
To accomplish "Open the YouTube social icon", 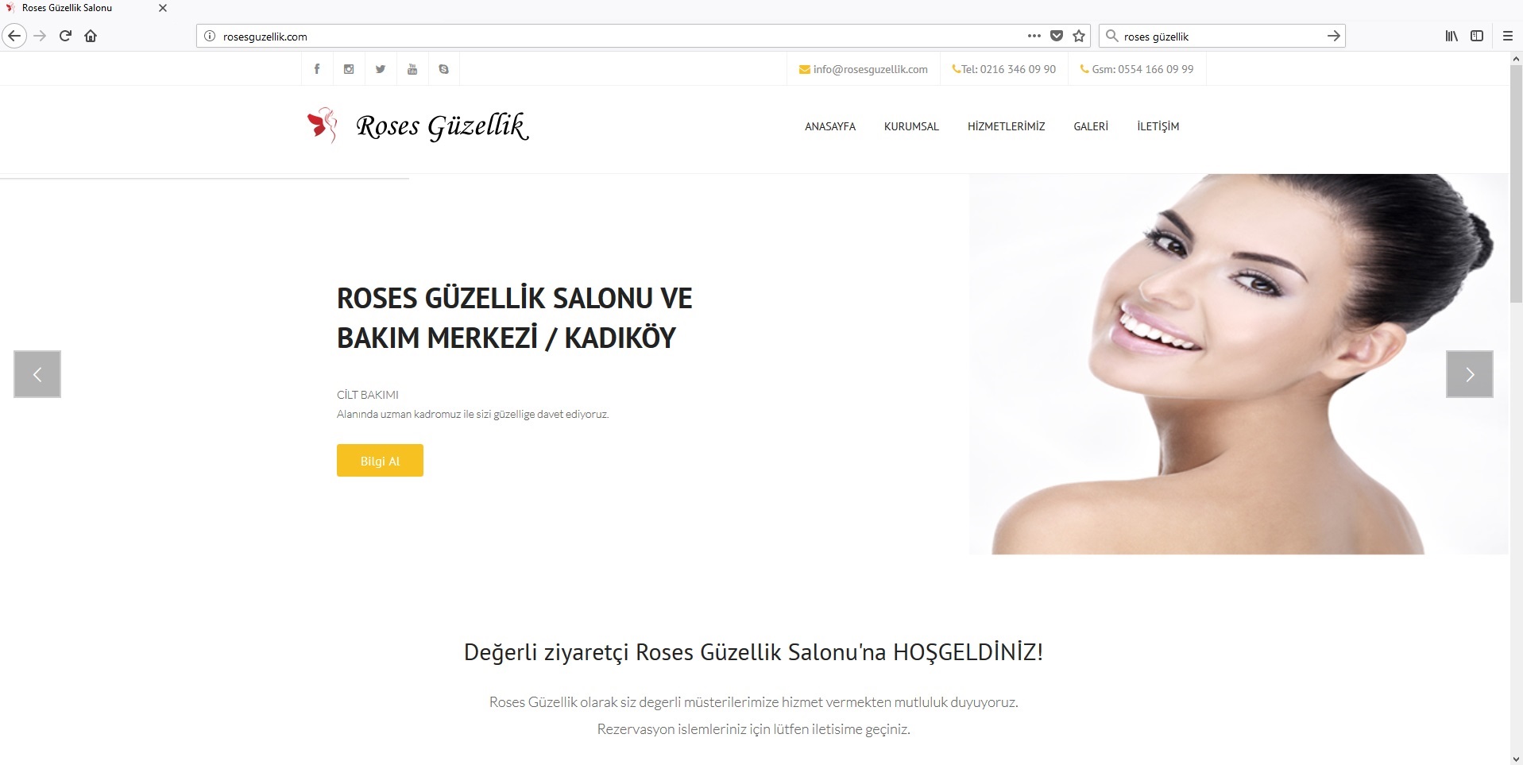I will pos(412,69).
